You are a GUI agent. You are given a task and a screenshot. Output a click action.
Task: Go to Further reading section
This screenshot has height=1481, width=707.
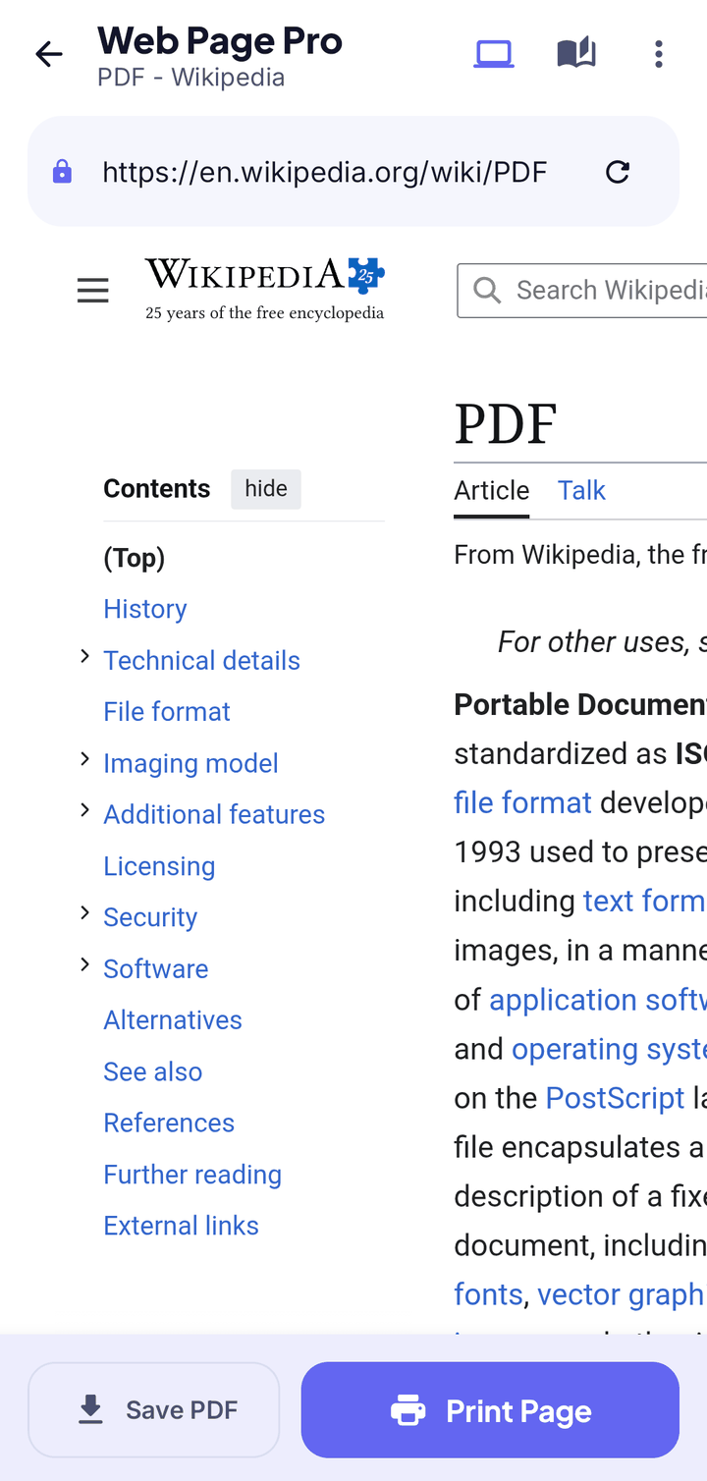click(192, 1175)
